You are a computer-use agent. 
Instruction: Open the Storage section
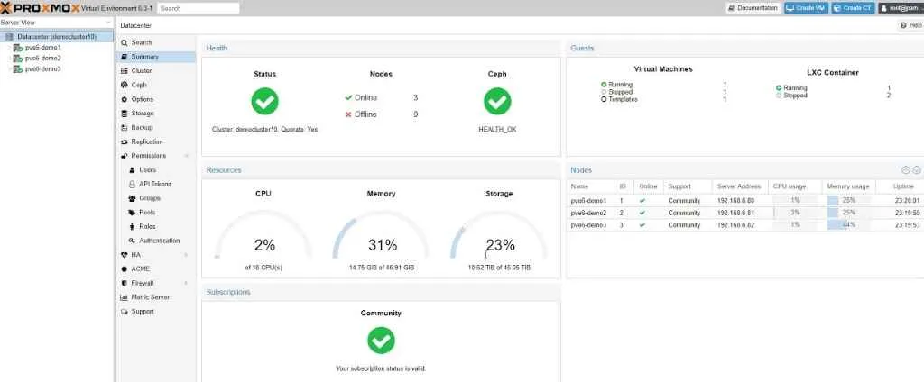point(142,113)
